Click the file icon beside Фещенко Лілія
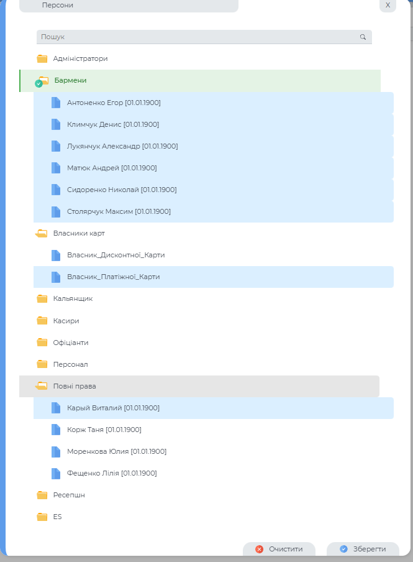 tap(56, 473)
